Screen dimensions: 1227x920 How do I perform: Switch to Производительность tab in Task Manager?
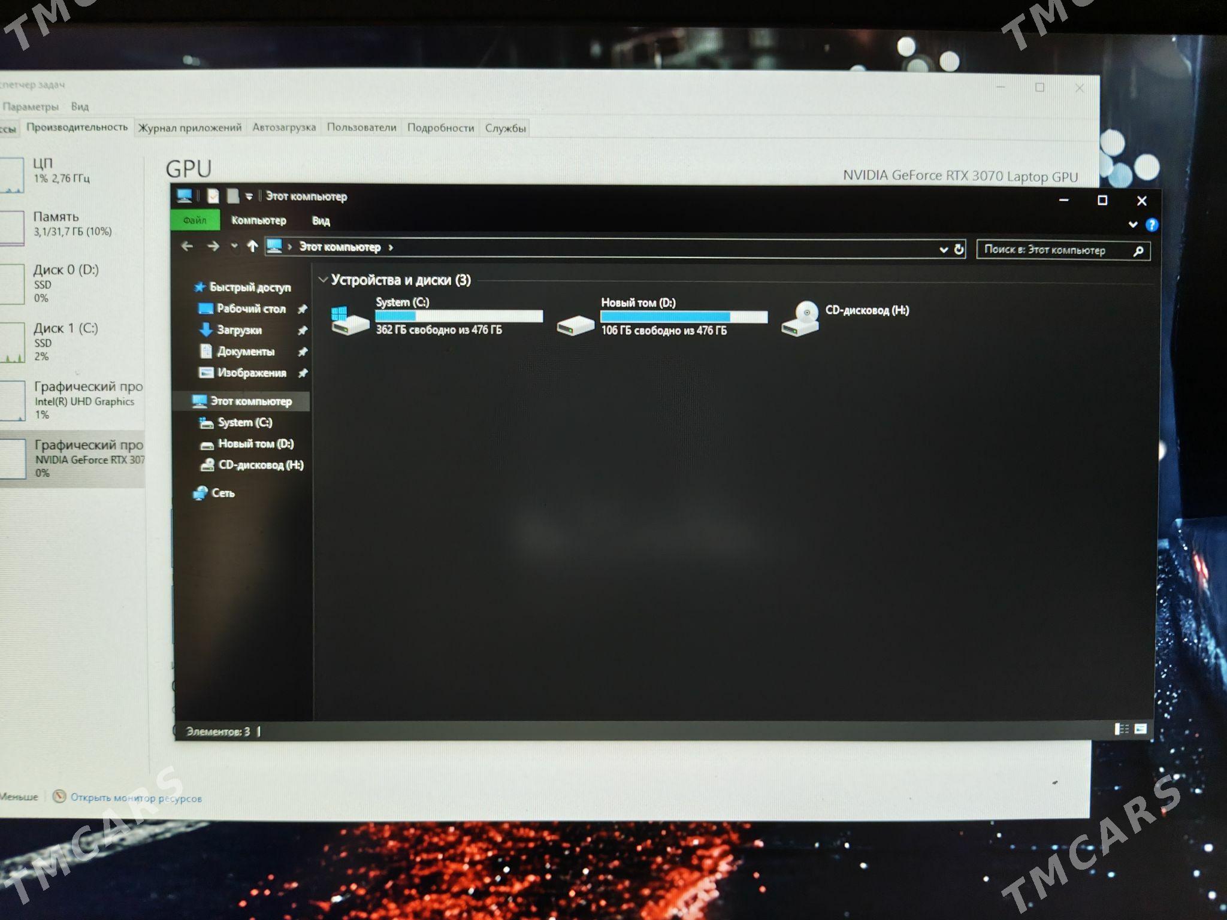pyautogui.click(x=77, y=127)
